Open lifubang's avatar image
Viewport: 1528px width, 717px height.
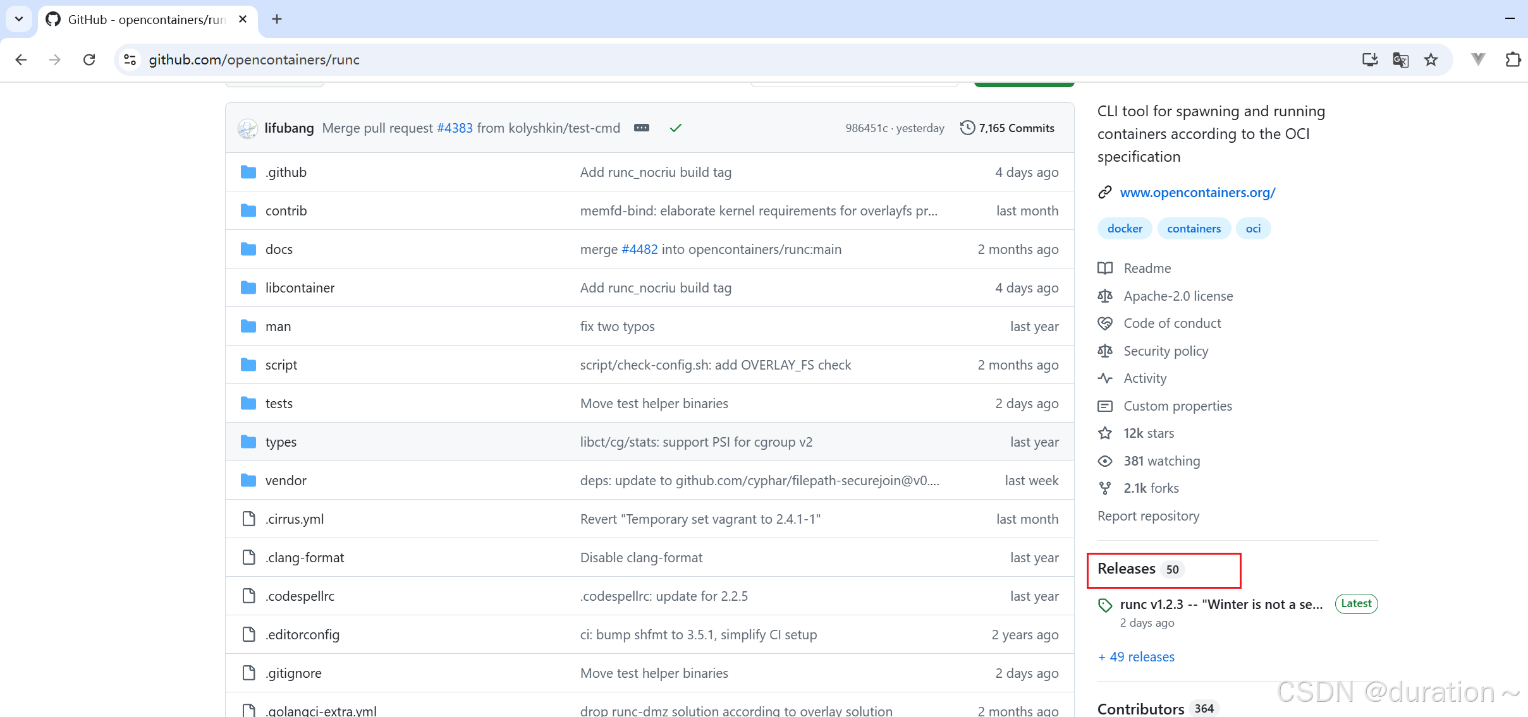[248, 128]
